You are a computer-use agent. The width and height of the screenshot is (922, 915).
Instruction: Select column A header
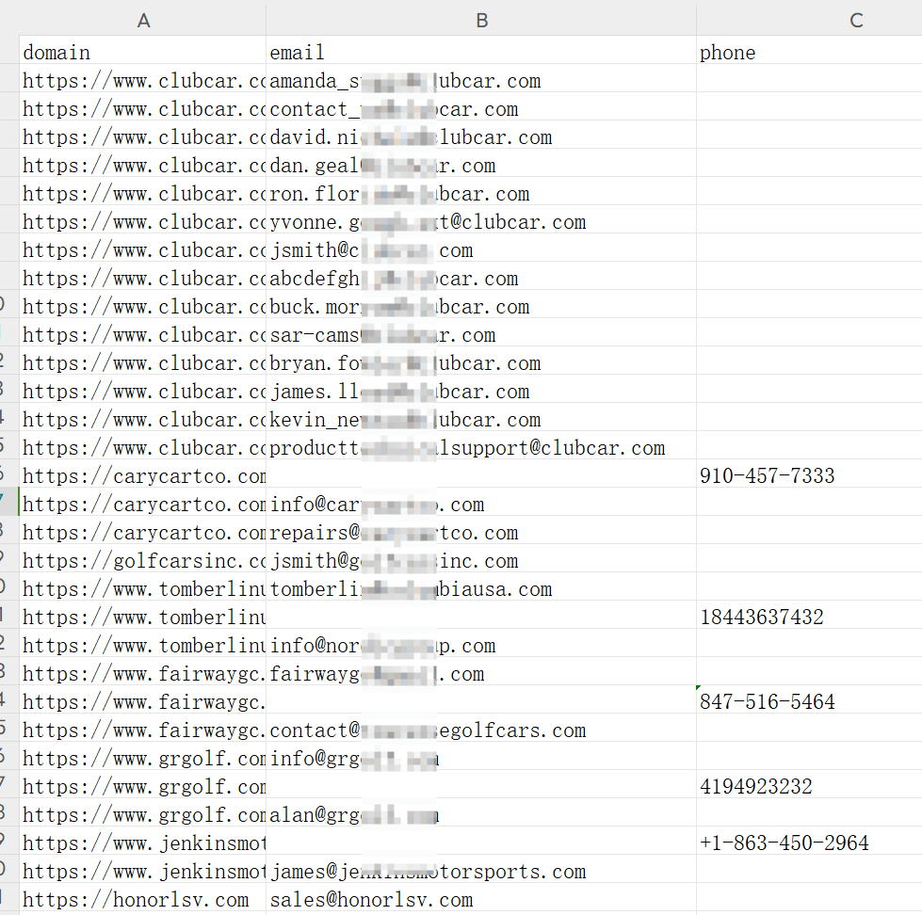click(143, 20)
